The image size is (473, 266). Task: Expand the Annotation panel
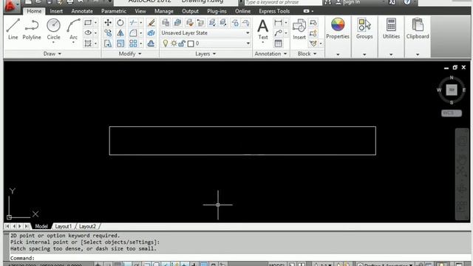click(x=270, y=54)
